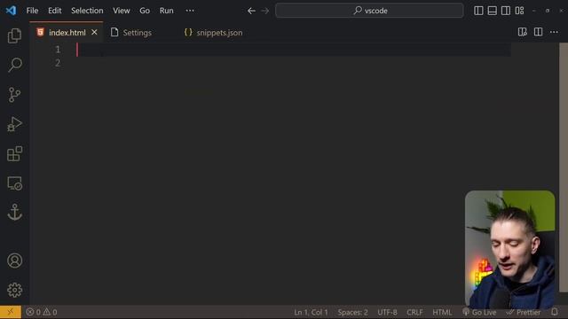Click line number 2 in gutter
This screenshot has height=319, width=568.
58,63
